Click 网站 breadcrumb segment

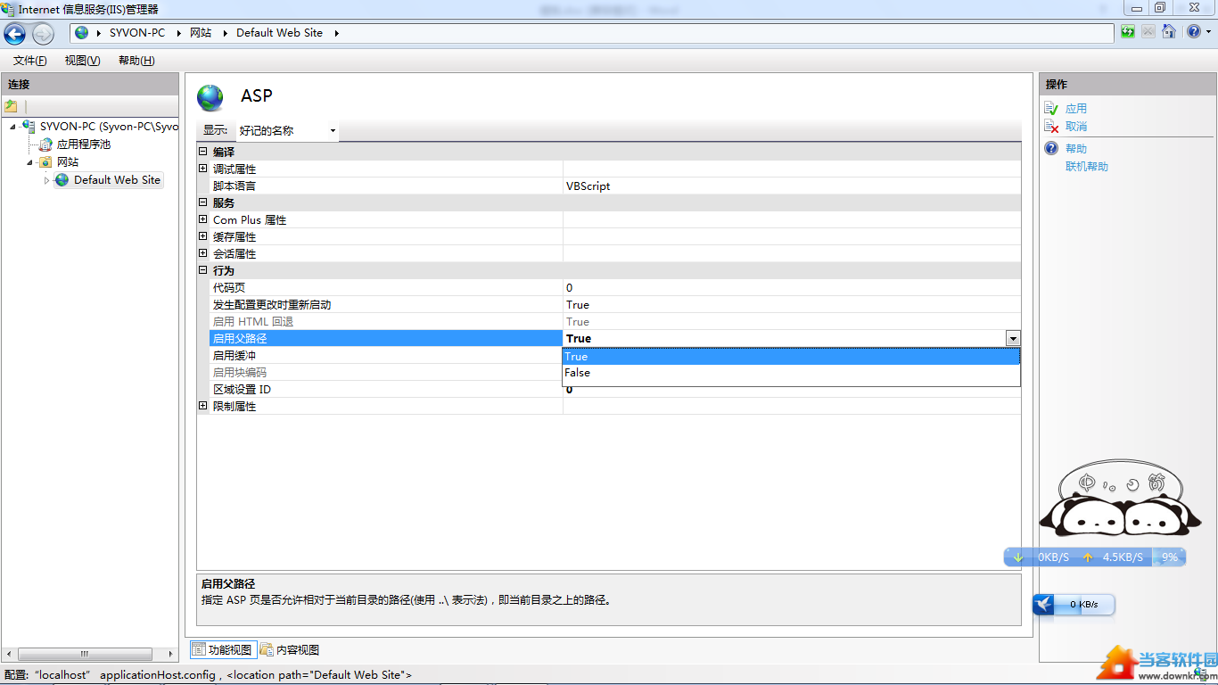[x=201, y=33]
